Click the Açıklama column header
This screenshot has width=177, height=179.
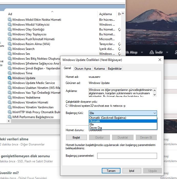tap(107, 14)
